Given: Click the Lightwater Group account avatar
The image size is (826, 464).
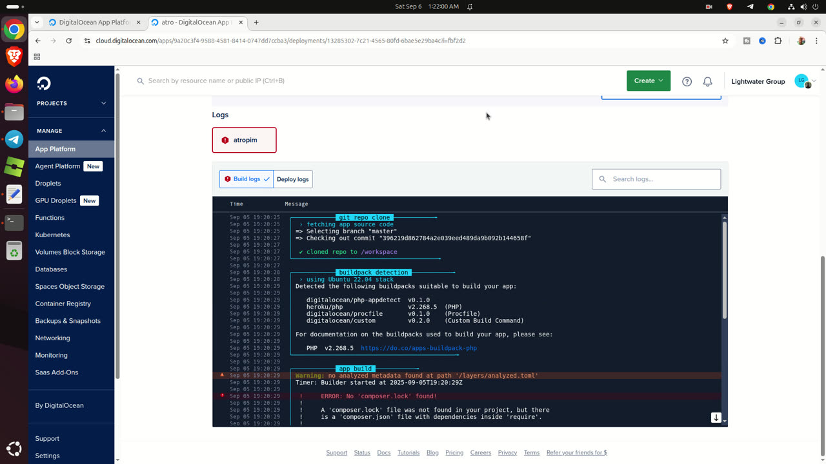Looking at the screenshot, I should point(802,81).
